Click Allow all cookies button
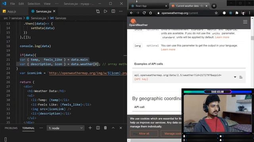 (144, 134)
